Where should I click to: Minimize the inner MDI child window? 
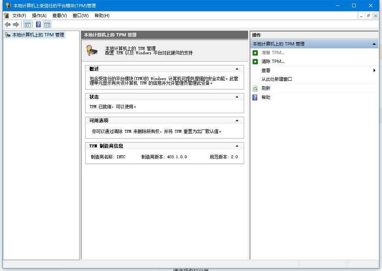361,16
